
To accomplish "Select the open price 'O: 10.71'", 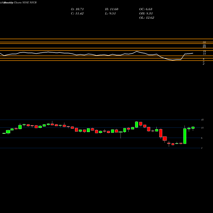I will [x=77, y=9].
